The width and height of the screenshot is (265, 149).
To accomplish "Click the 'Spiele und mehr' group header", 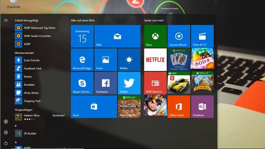I will [154, 20].
